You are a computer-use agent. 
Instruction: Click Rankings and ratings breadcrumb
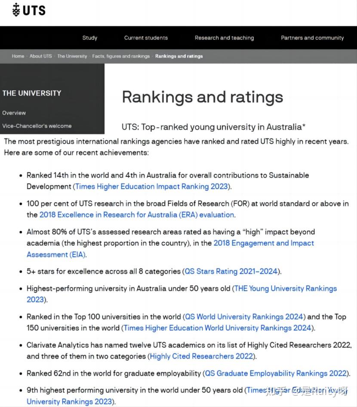click(x=179, y=56)
